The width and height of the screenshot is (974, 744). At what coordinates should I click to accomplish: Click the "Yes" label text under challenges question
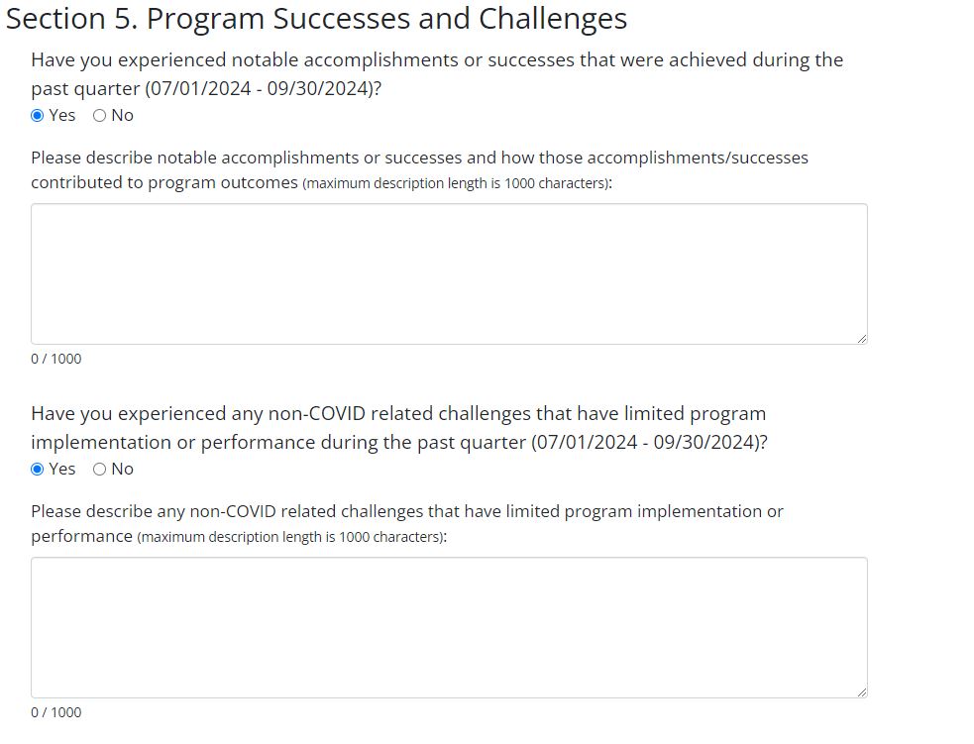point(62,470)
